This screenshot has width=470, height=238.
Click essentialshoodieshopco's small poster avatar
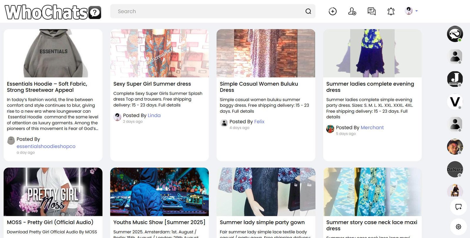click(11, 140)
